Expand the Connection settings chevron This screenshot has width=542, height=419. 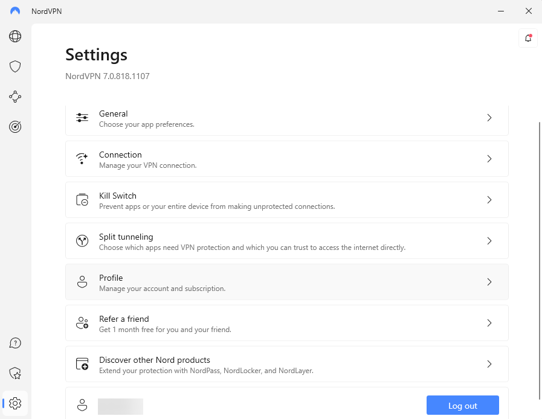[x=489, y=159]
